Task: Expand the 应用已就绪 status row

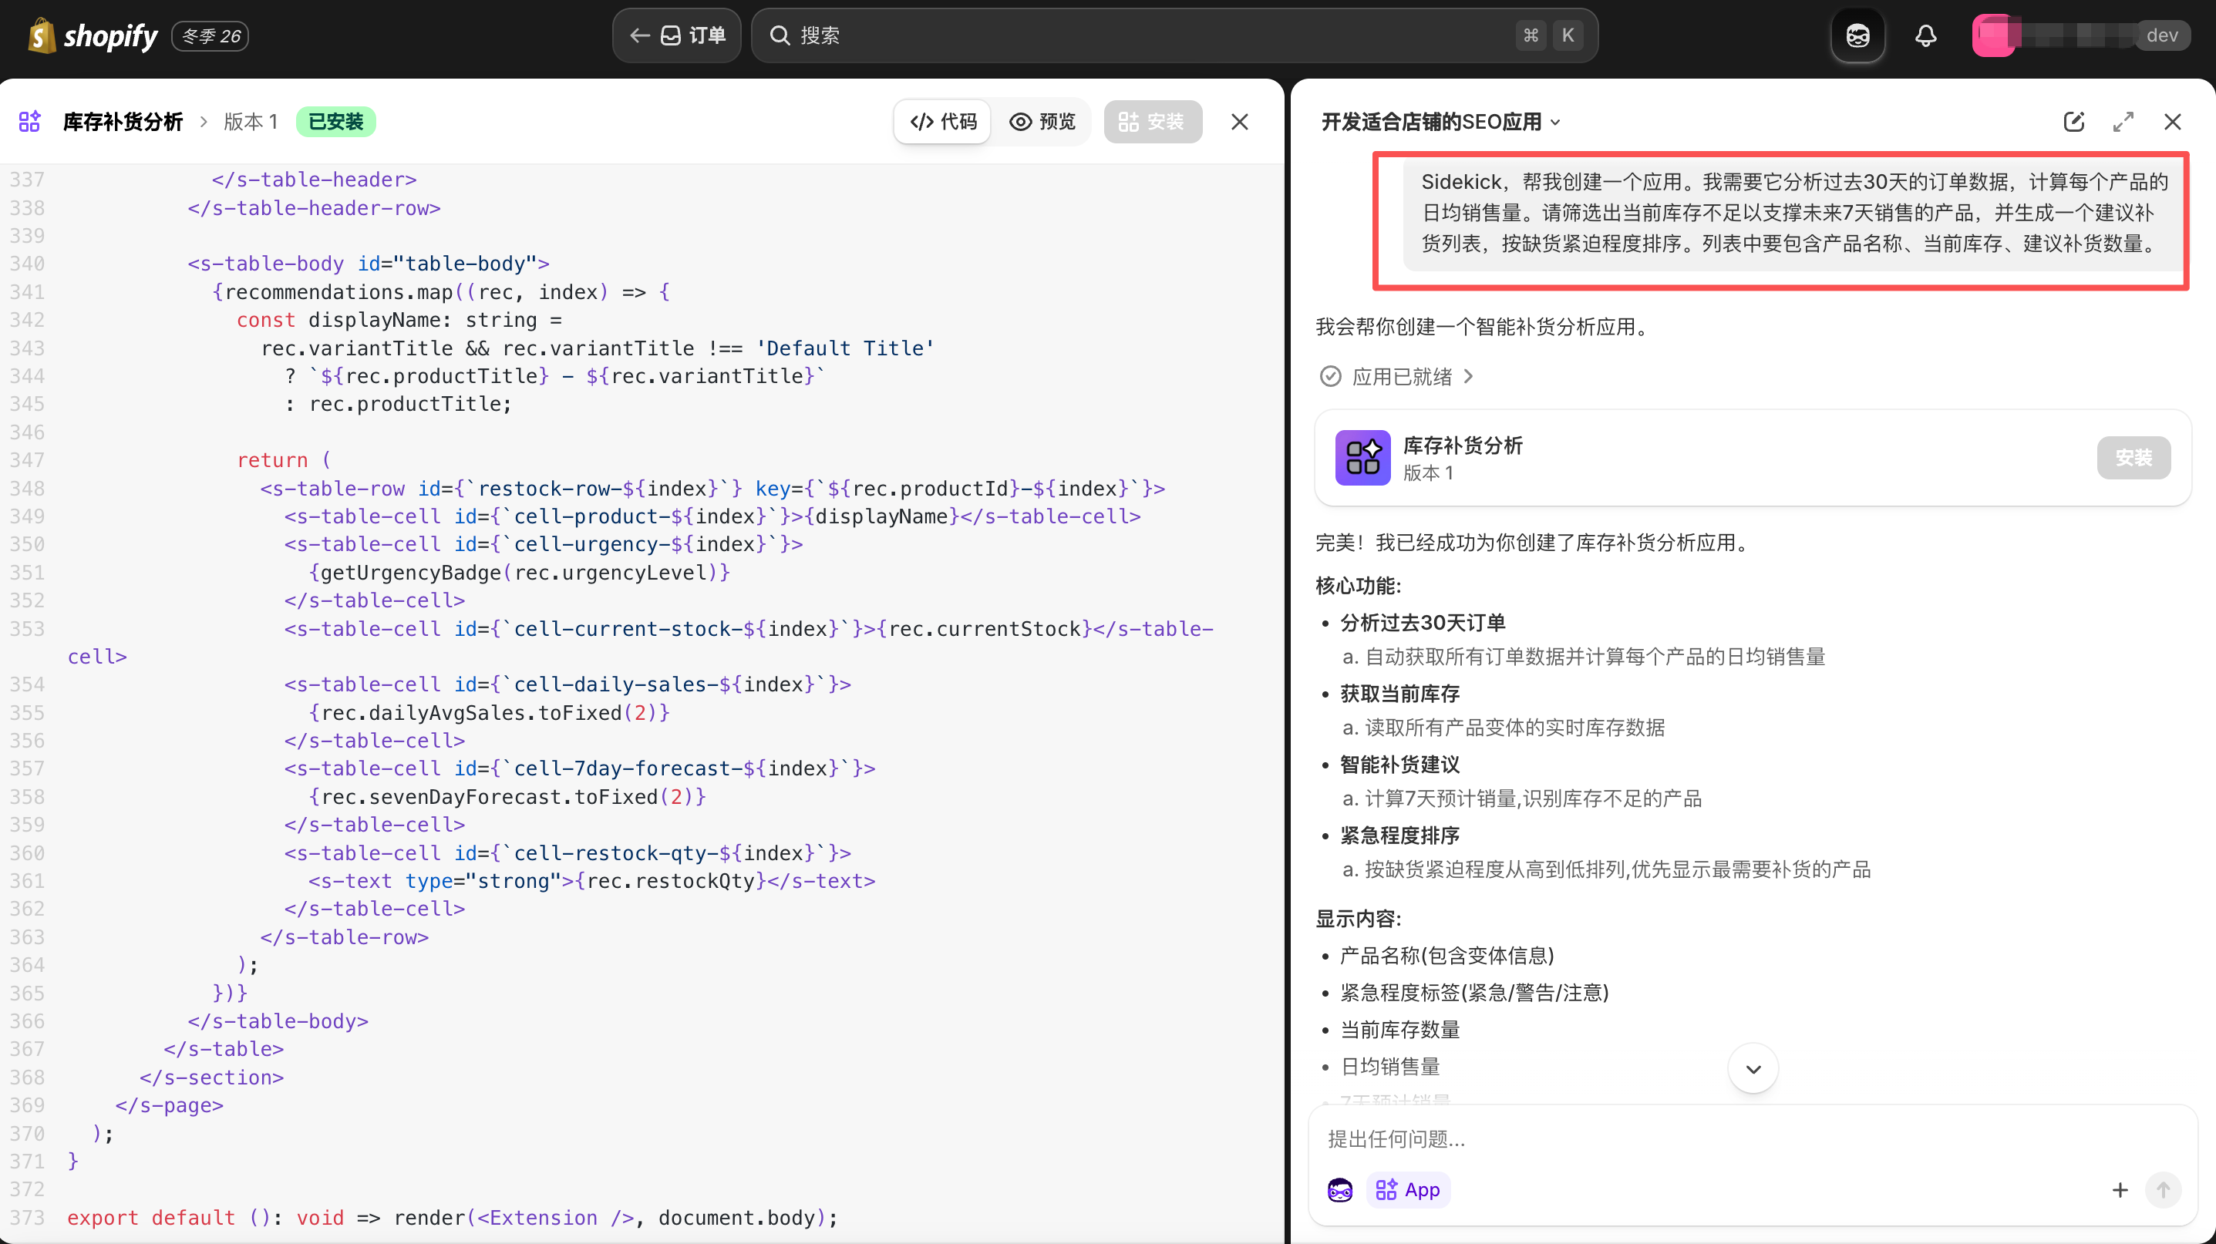Action: (1397, 375)
